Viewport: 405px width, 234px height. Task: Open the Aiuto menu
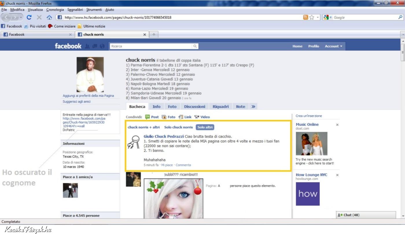point(110,10)
